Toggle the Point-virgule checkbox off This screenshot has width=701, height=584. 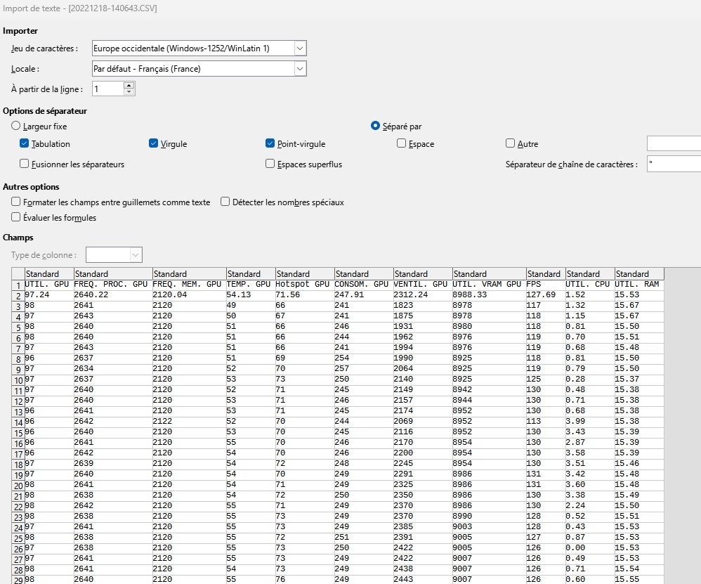(x=270, y=143)
